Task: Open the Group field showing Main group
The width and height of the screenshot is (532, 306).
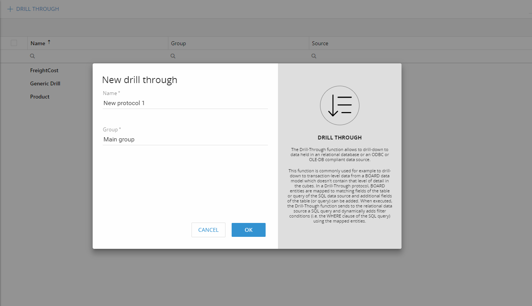Action: 185,139
